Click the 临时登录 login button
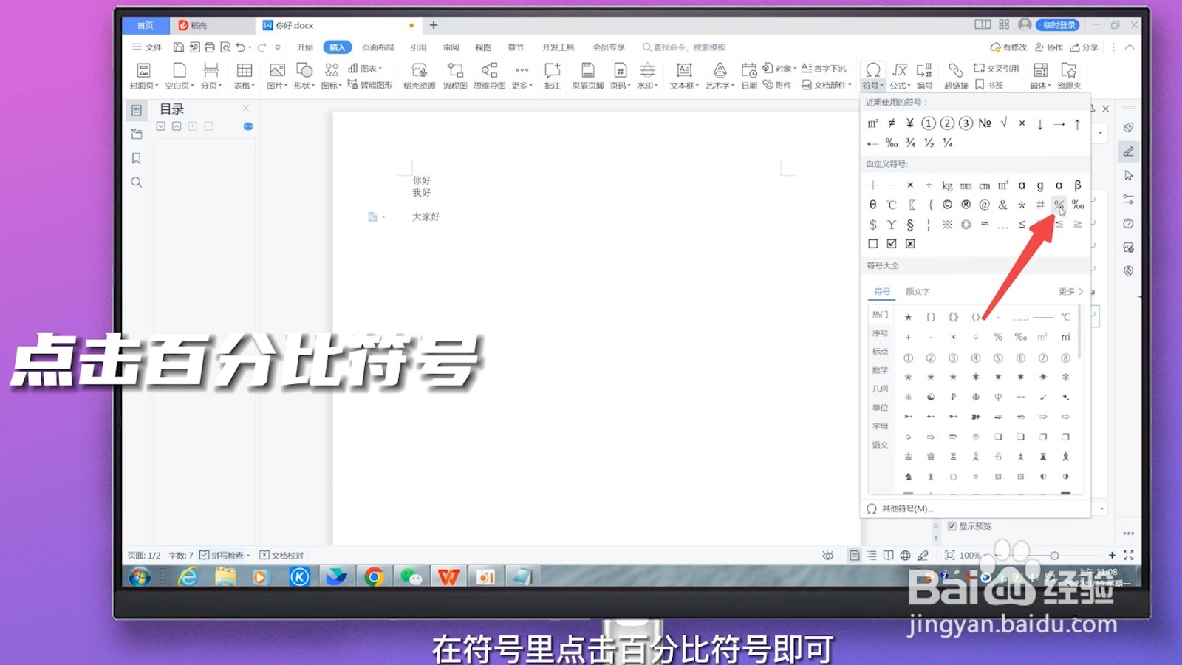Viewport: 1182px width, 665px height. [x=1059, y=25]
